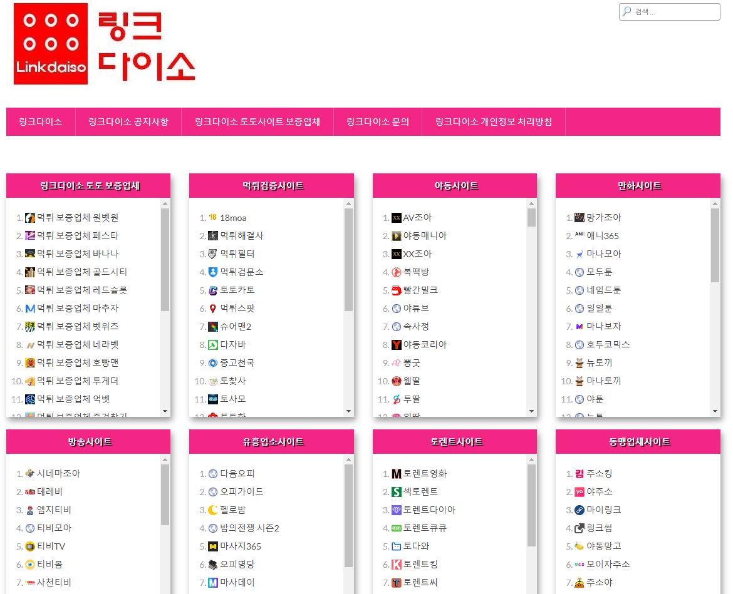Click the scrollbar thumb in 만화사이트 list
Screen dimensions: 733x594
point(715,245)
